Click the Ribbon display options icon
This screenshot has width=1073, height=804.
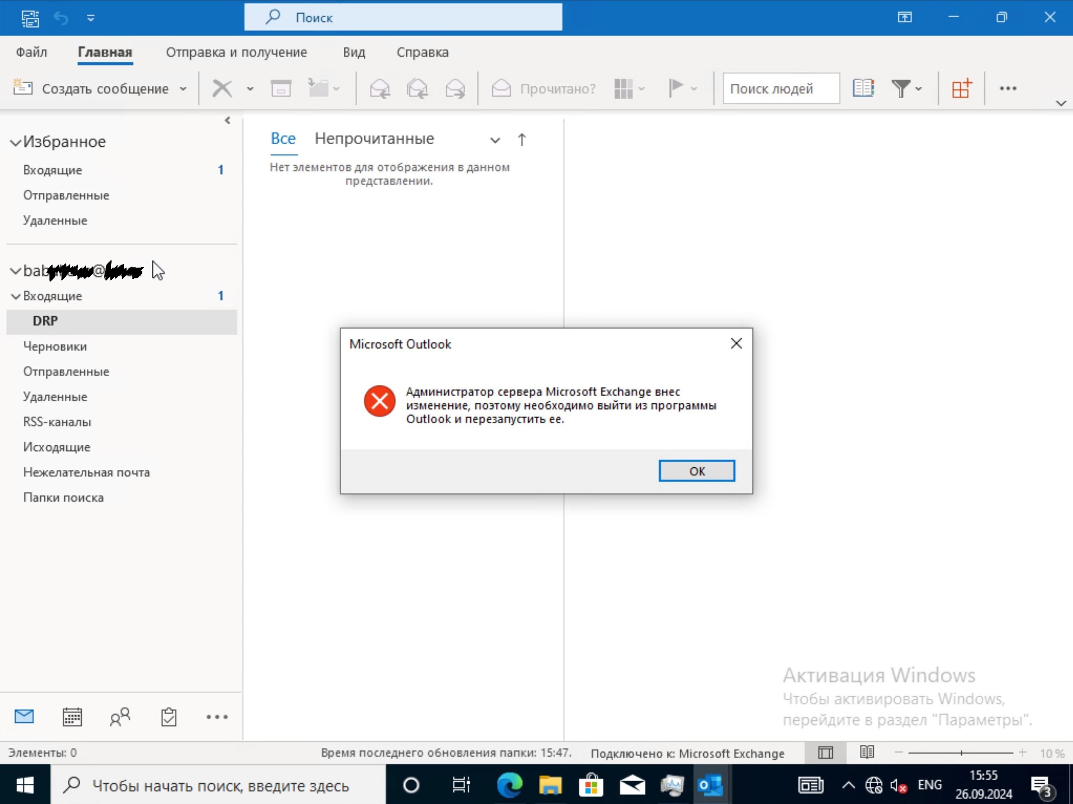coord(904,17)
